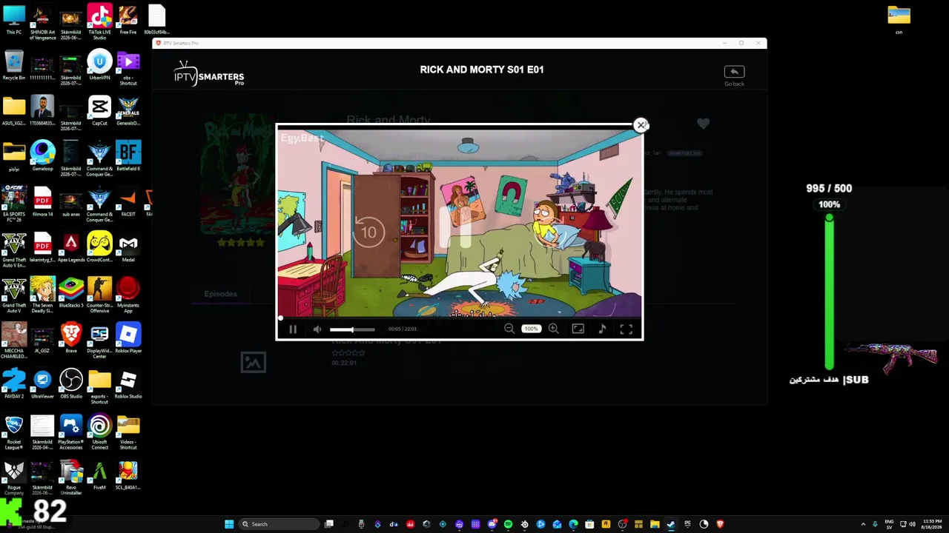Open the taskbar clock and date

pos(932,524)
